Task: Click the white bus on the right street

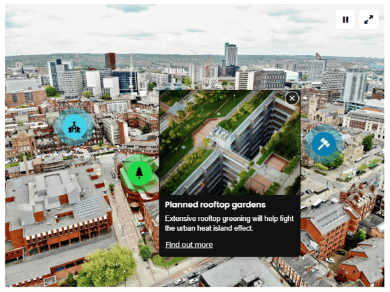Action: 317,204
